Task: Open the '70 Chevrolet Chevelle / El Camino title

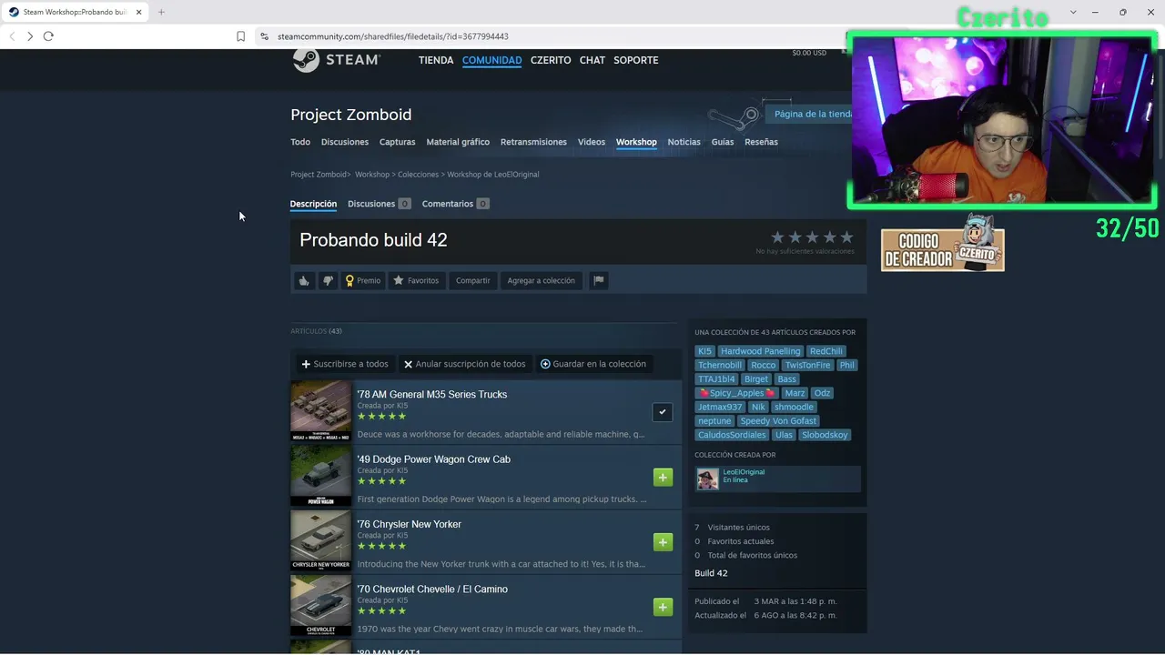Action: (x=432, y=589)
